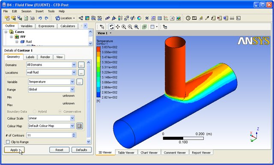Viewport: 274px width, 165px height.
Task: Open the Timestep Selector clock icon
Action: pos(188,18)
